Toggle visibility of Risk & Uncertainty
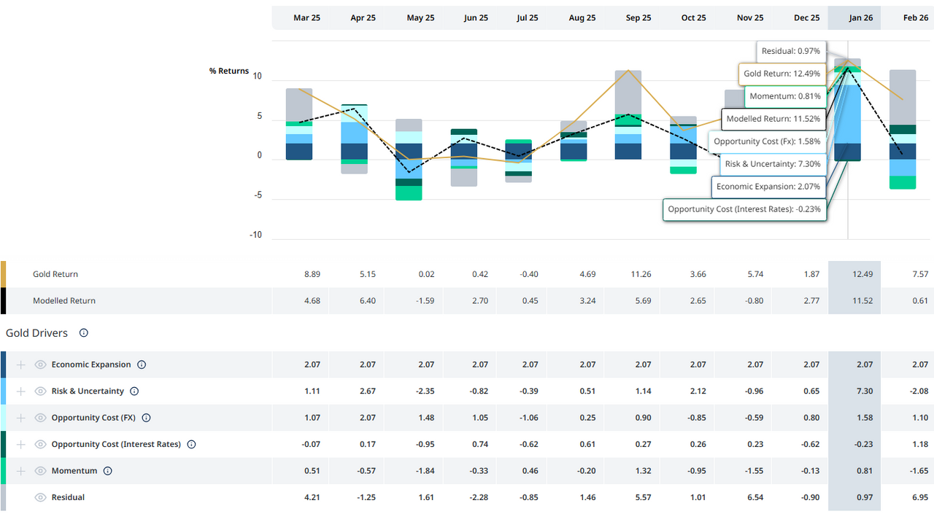Screen dimensions: 934x514 click(40, 392)
